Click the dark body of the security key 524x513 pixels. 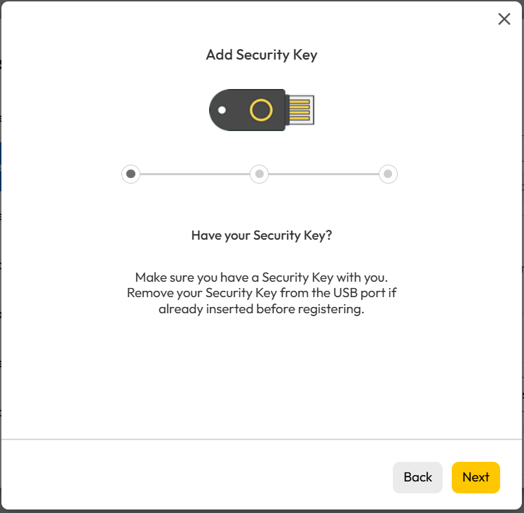point(239,119)
